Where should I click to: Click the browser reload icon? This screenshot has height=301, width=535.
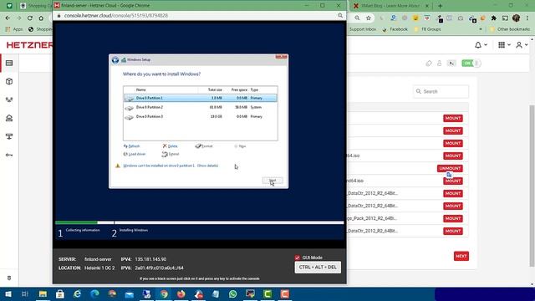30,18
